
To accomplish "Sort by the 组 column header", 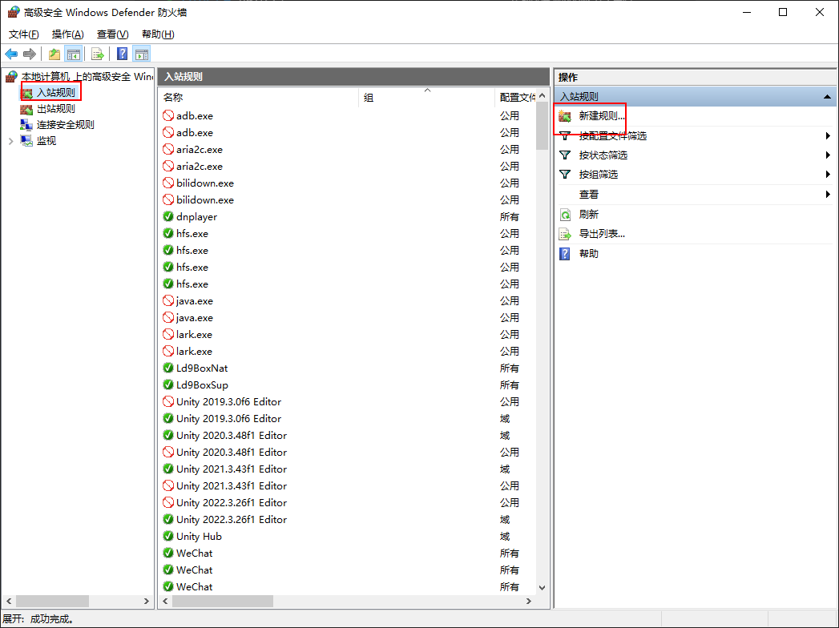I will [x=426, y=98].
